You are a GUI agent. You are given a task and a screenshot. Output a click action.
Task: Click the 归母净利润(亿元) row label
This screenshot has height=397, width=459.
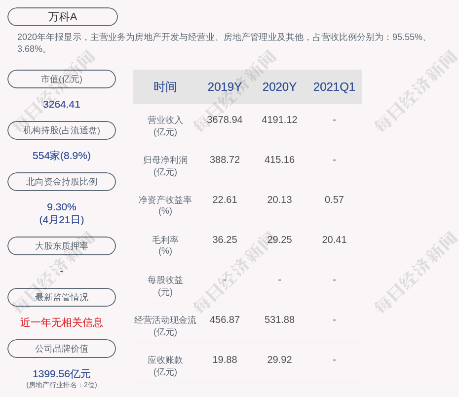pyautogui.click(x=165, y=166)
